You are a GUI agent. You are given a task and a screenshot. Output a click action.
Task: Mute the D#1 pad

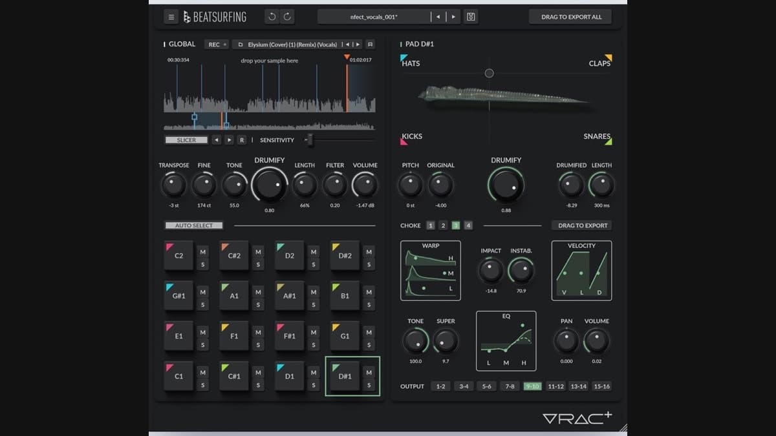[369, 373]
